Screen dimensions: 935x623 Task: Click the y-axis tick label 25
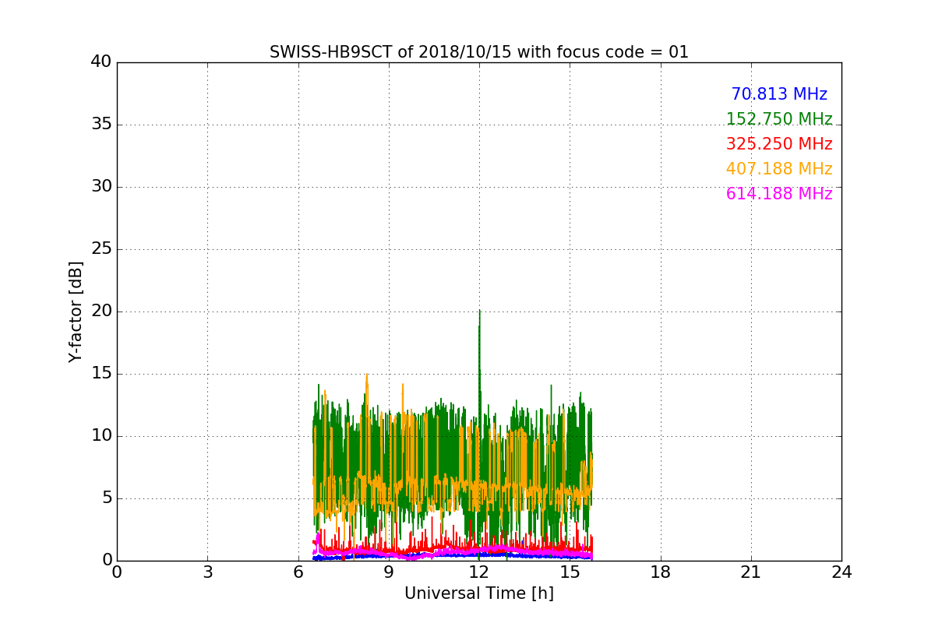[101, 249]
